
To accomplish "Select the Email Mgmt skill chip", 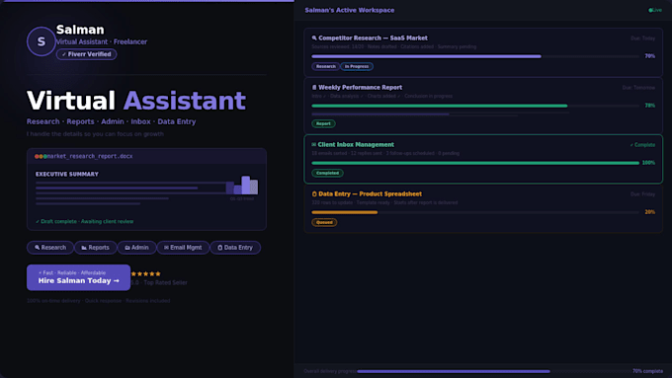I will point(183,248).
